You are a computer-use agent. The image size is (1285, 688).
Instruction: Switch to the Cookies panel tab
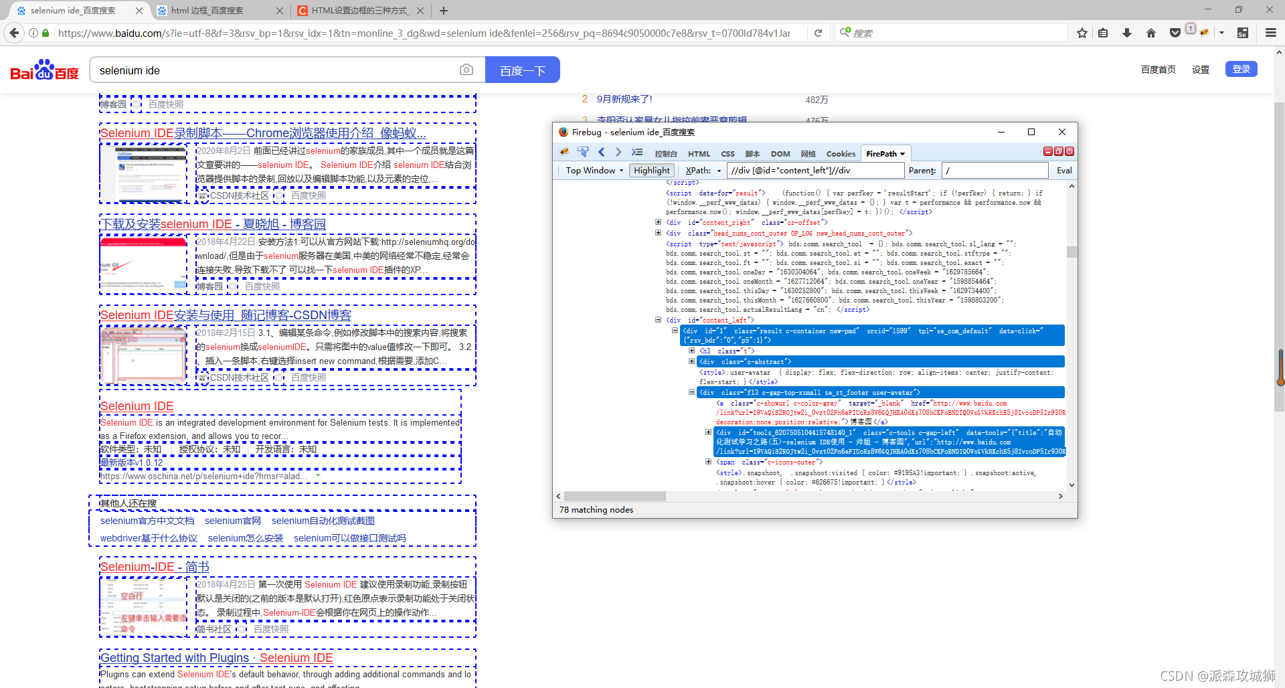[x=841, y=154]
